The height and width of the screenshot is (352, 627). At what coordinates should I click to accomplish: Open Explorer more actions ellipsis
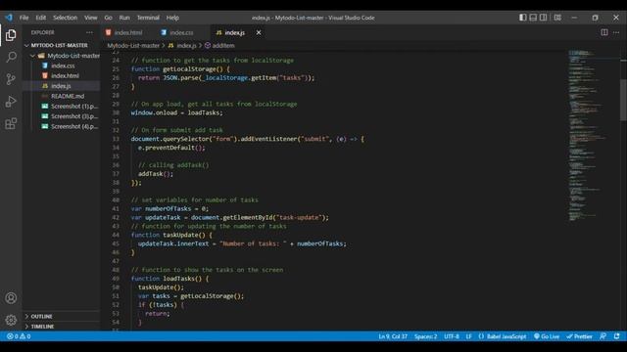coord(89,32)
